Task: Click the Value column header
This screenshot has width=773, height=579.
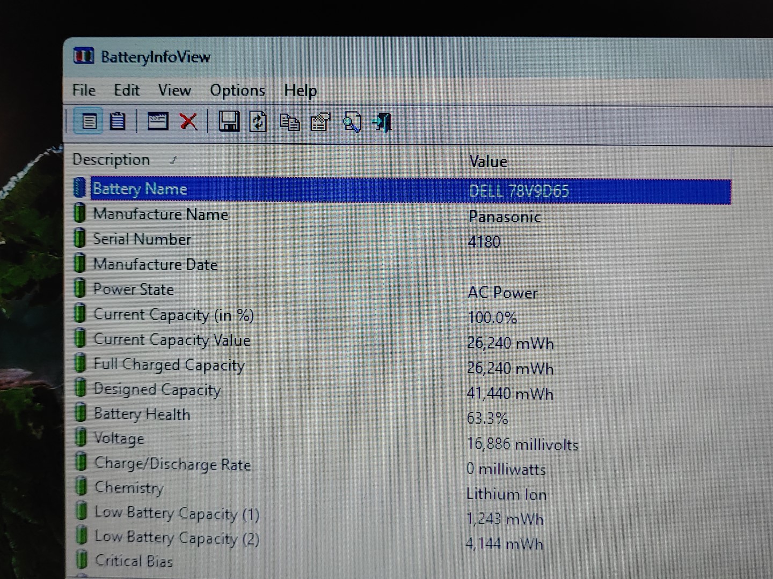Action: click(x=488, y=161)
